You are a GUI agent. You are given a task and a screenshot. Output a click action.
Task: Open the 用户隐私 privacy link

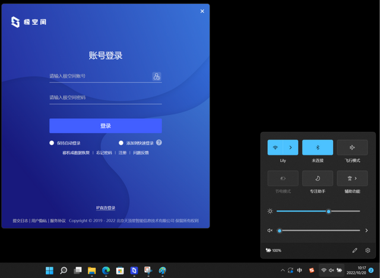click(39, 221)
